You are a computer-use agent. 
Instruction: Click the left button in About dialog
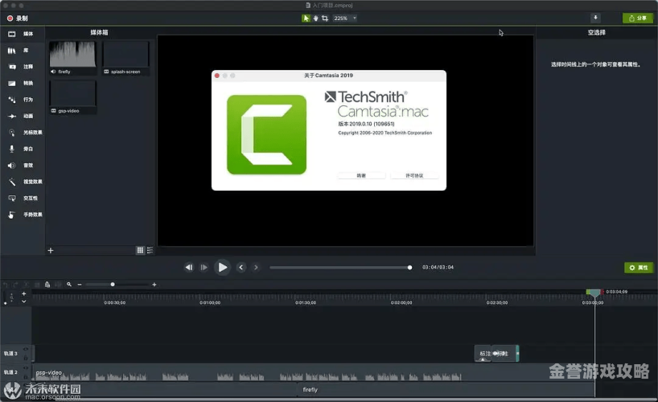tap(361, 175)
